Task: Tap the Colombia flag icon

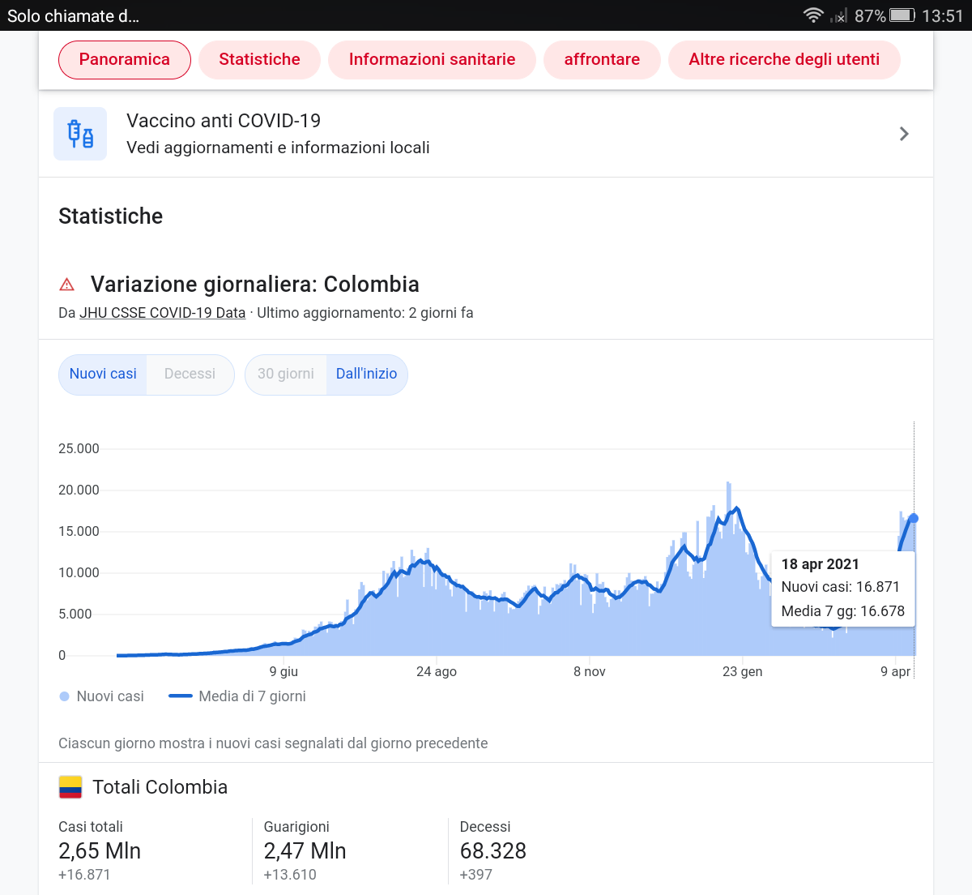Action: [x=70, y=787]
